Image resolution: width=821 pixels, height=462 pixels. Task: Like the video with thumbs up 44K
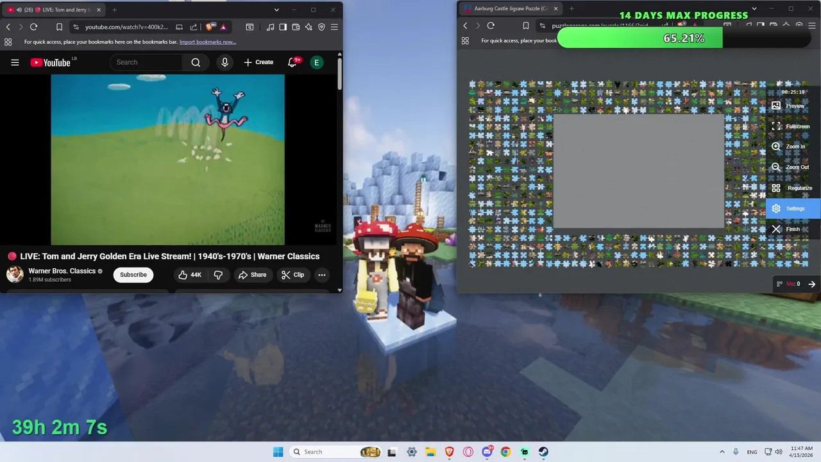[190, 275]
